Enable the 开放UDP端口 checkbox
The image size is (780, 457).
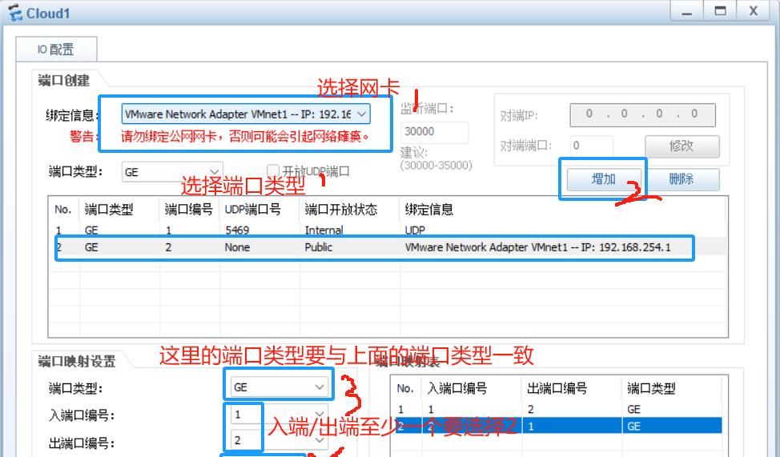tap(272, 171)
